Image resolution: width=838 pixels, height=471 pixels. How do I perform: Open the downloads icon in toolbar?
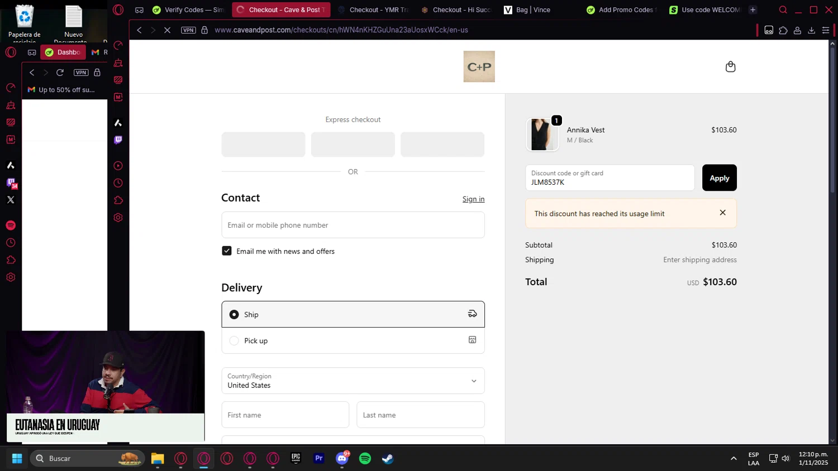[812, 30]
